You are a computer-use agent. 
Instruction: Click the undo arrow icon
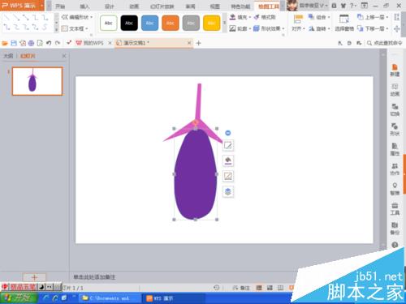point(49,43)
